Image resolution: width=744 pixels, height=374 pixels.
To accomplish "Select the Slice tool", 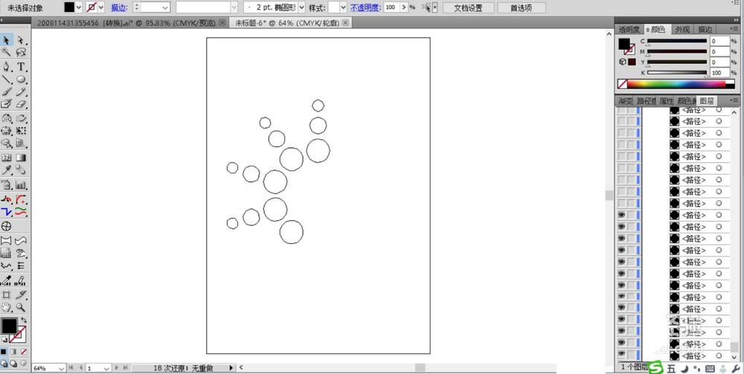I will click(21, 295).
